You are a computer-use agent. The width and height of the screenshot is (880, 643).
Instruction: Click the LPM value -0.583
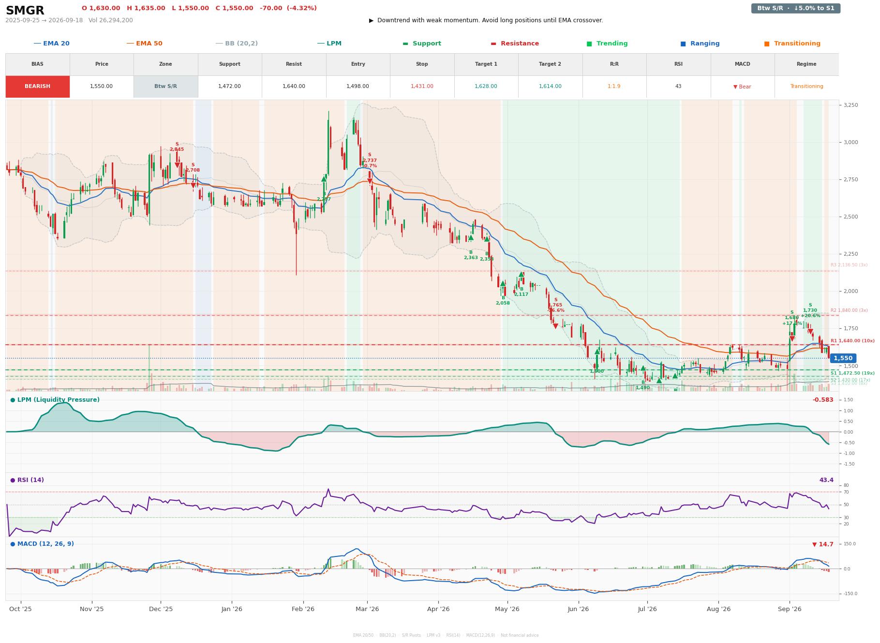[x=823, y=400]
